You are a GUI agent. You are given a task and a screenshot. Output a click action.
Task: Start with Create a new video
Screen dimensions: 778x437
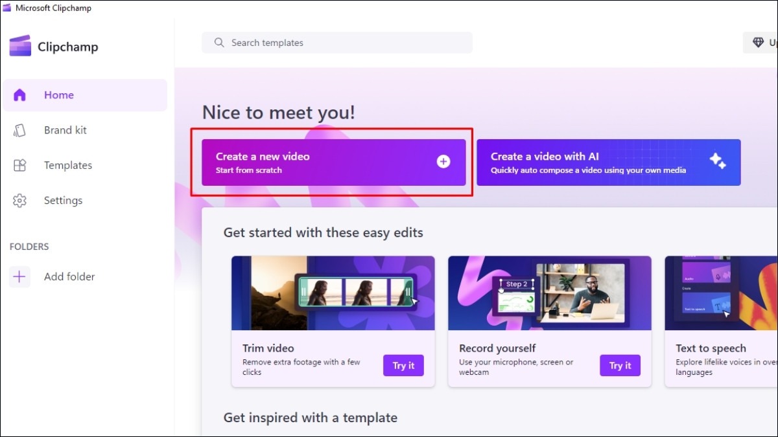coord(334,162)
